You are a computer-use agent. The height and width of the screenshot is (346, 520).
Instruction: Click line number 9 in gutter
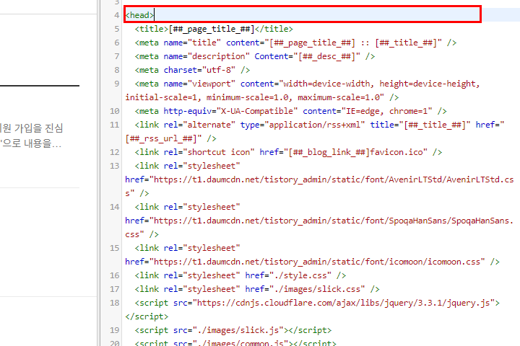(x=117, y=84)
